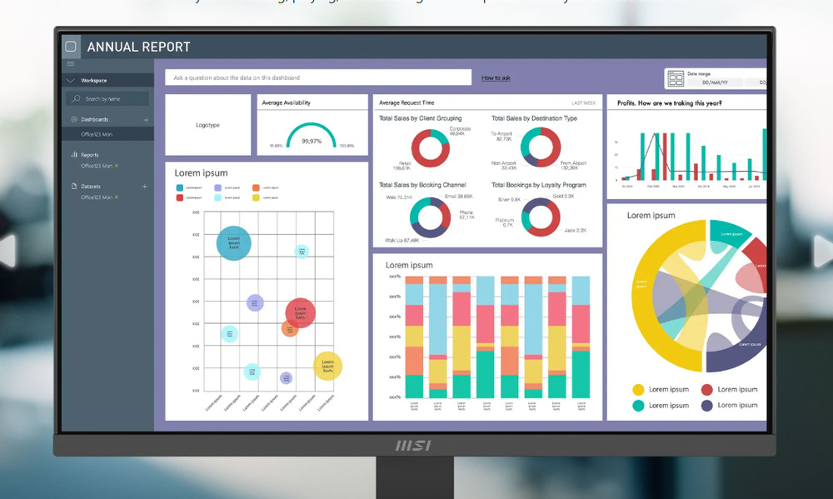Image resolution: width=833 pixels, height=499 pixels.
Task: Click the Dashboards section icon
Action: (74, 120)
